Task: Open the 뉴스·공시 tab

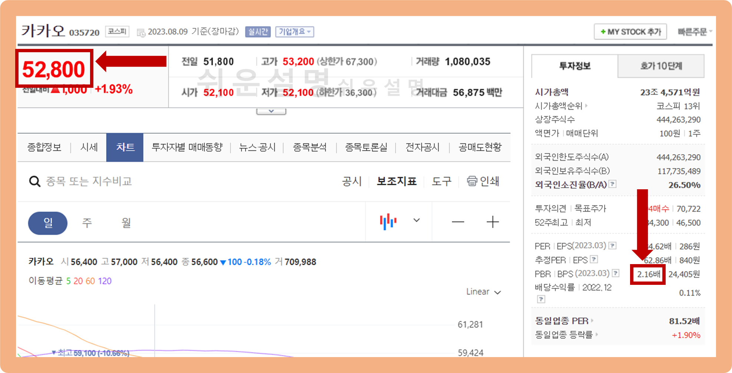Action: pos(257,147)
